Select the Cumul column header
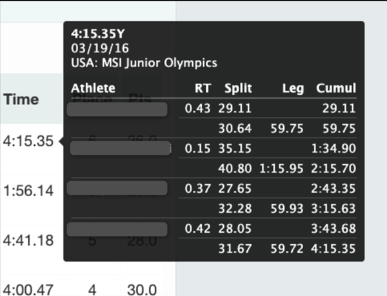Screen dimensions: 387x296 tap(336, 88)
